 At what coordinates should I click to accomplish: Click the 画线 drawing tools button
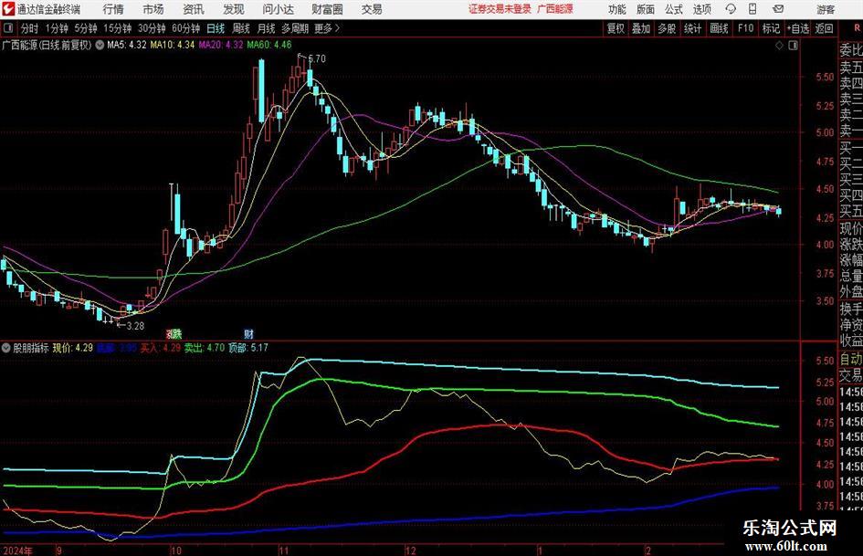(719, 28)
